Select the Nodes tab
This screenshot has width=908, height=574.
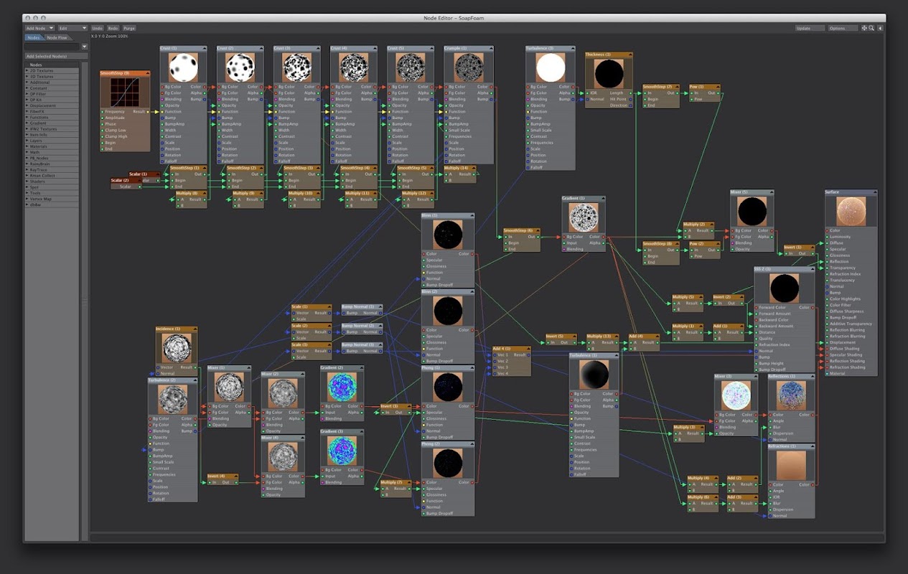(34, 37)
